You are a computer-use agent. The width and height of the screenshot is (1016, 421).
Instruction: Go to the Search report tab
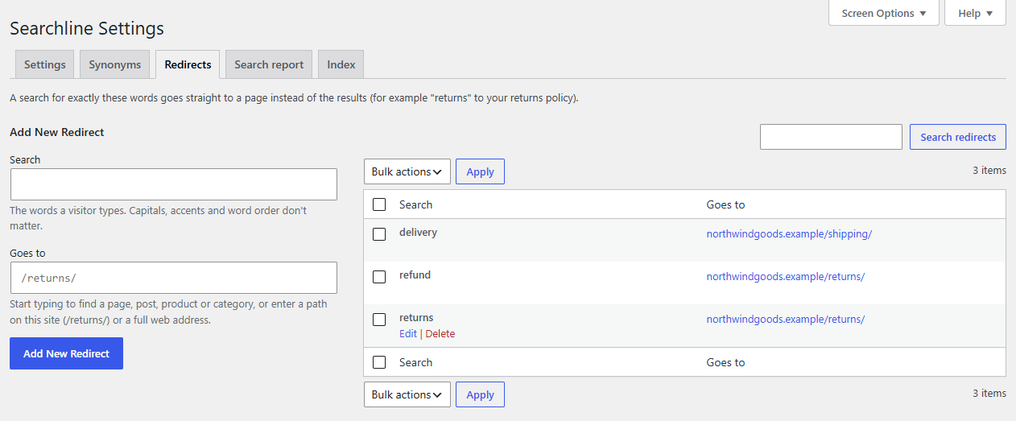click(269, 64)
